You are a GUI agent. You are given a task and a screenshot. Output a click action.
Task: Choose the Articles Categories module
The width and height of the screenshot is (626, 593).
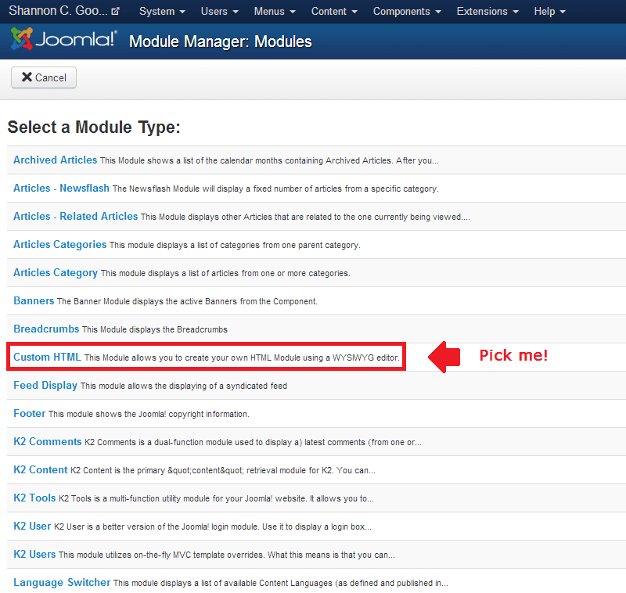pos(60,245)
